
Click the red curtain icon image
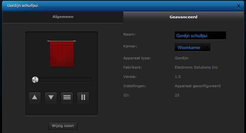point(61,54)
